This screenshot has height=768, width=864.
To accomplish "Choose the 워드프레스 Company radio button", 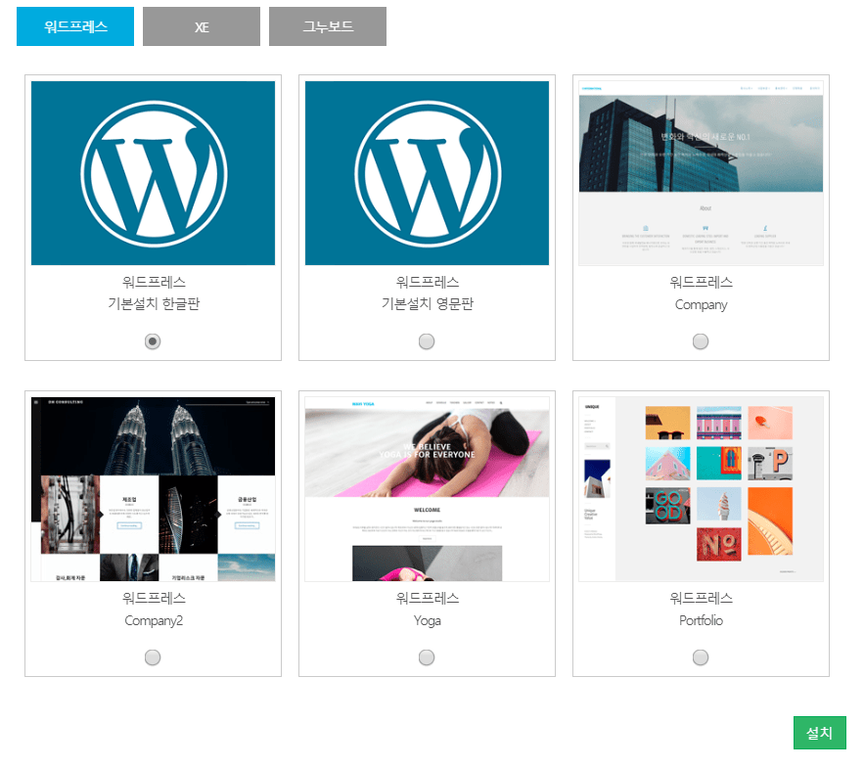I will 701,341.
